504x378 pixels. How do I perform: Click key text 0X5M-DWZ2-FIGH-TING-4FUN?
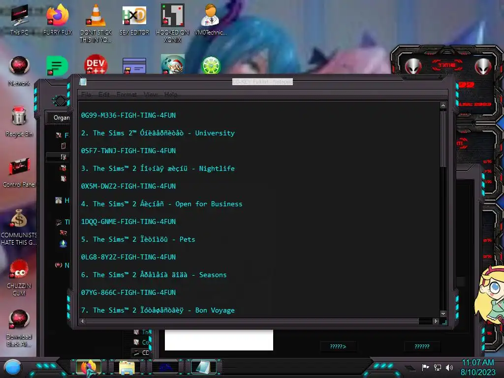point(128,186)
